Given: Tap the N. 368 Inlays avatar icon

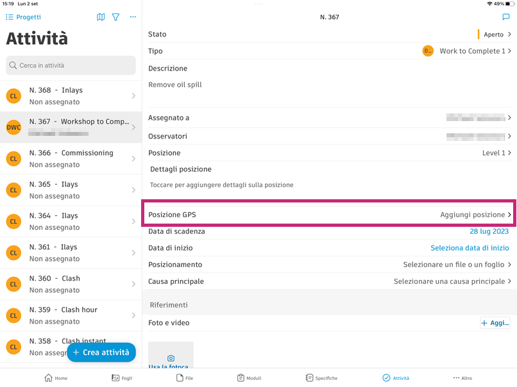Looking at the screenshot, I should tap(13, 96).
